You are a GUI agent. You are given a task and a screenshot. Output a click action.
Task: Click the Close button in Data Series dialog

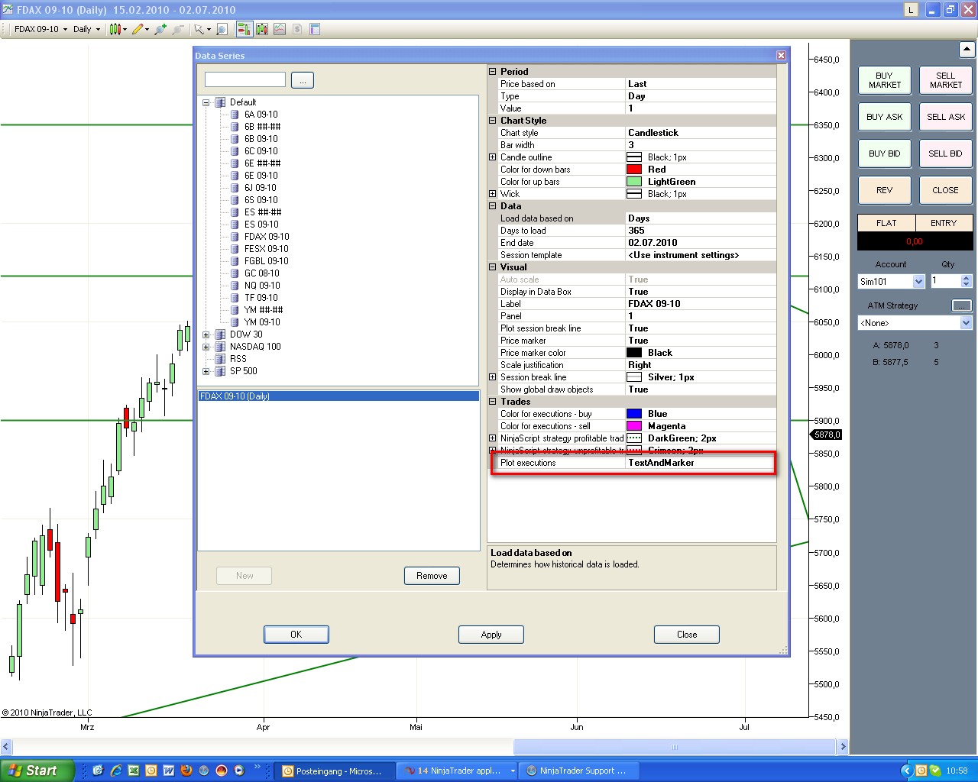click(687, 635)
